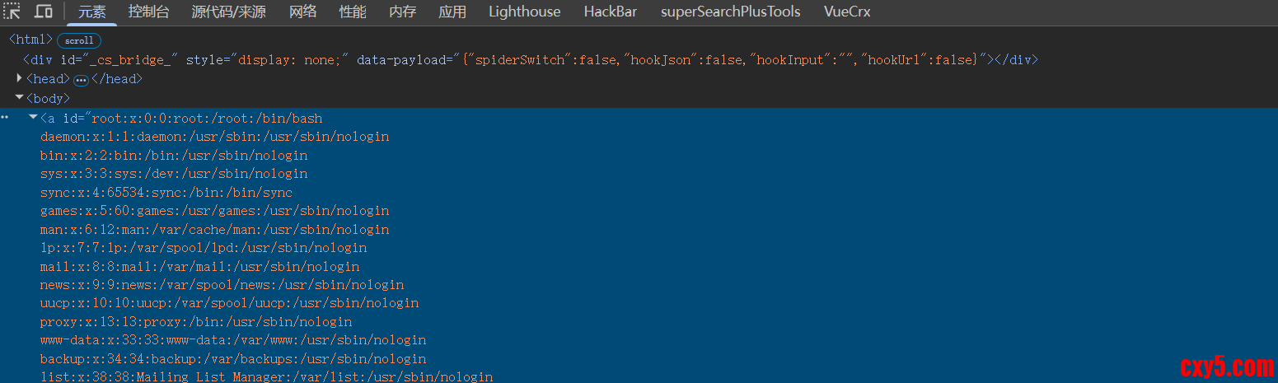Click the dots beside the selected node
1278x383 pixels.
[5, 117]
